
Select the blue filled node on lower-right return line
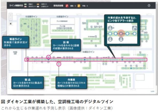point(131,68)
